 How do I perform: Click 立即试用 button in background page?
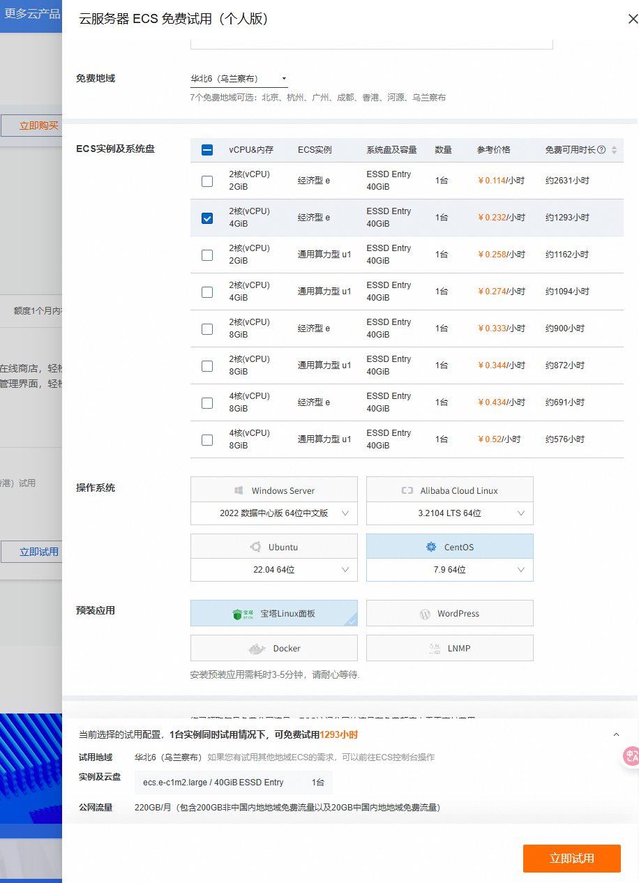[31, 552]
